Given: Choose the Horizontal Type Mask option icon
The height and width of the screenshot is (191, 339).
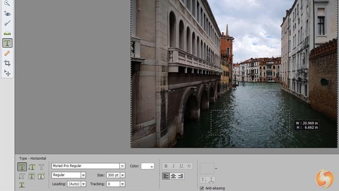Looking at the screenshot, I should pyautogui.click(x=41, y=167).
